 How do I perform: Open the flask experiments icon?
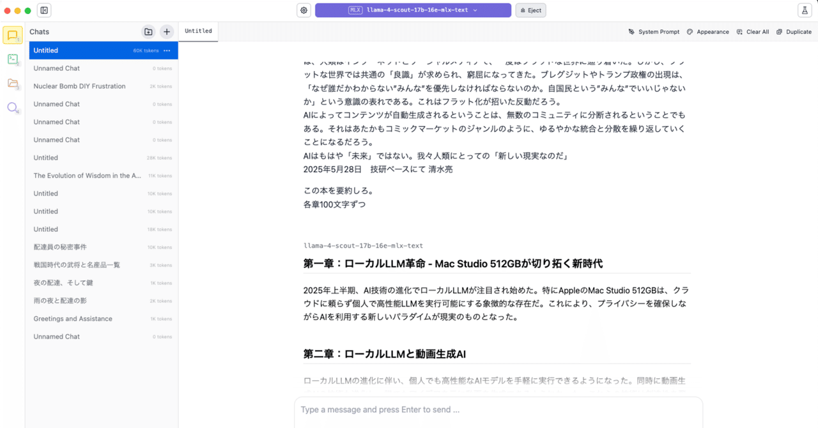(x=804, y=10)
